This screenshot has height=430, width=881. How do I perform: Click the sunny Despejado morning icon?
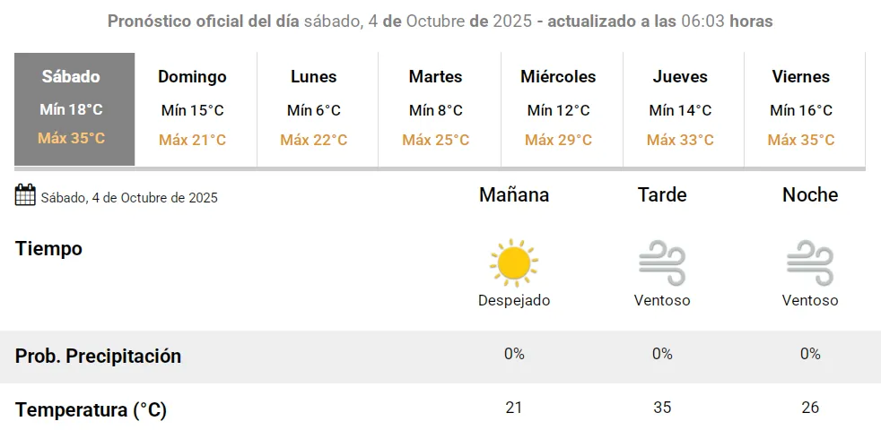[513, 262]
